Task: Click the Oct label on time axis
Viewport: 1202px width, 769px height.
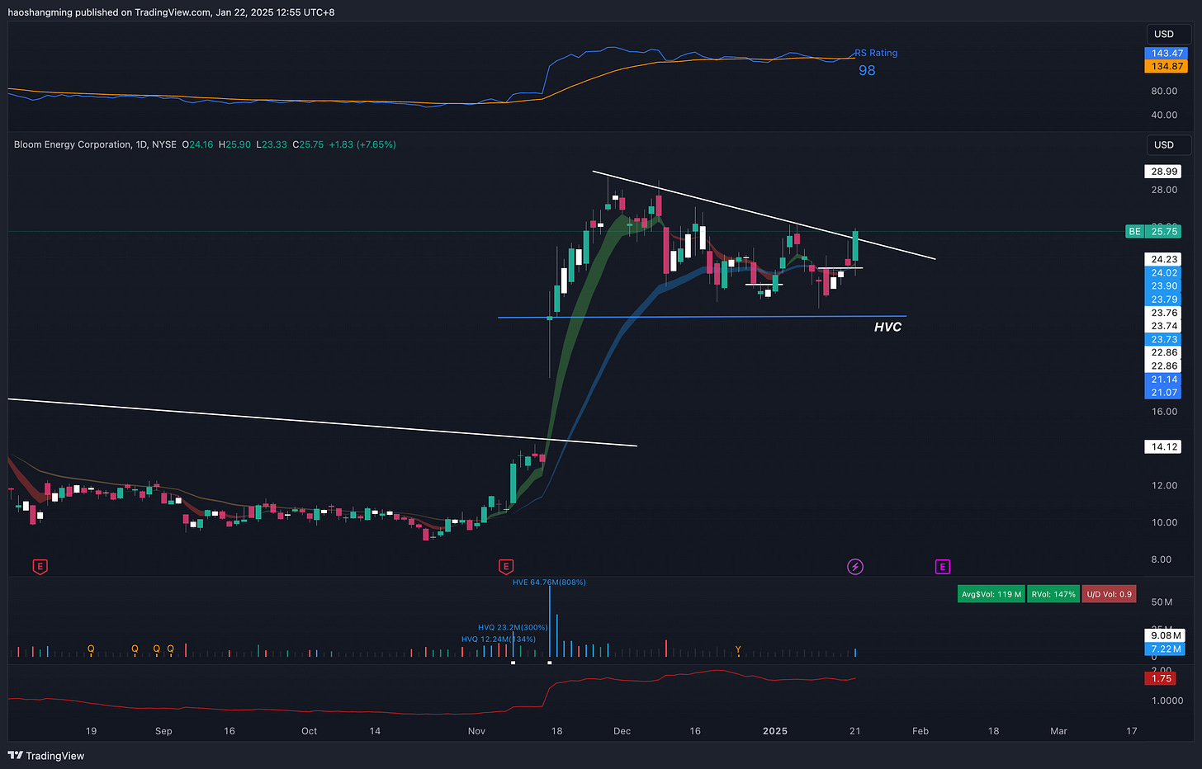Action: (x=309, y=731)
